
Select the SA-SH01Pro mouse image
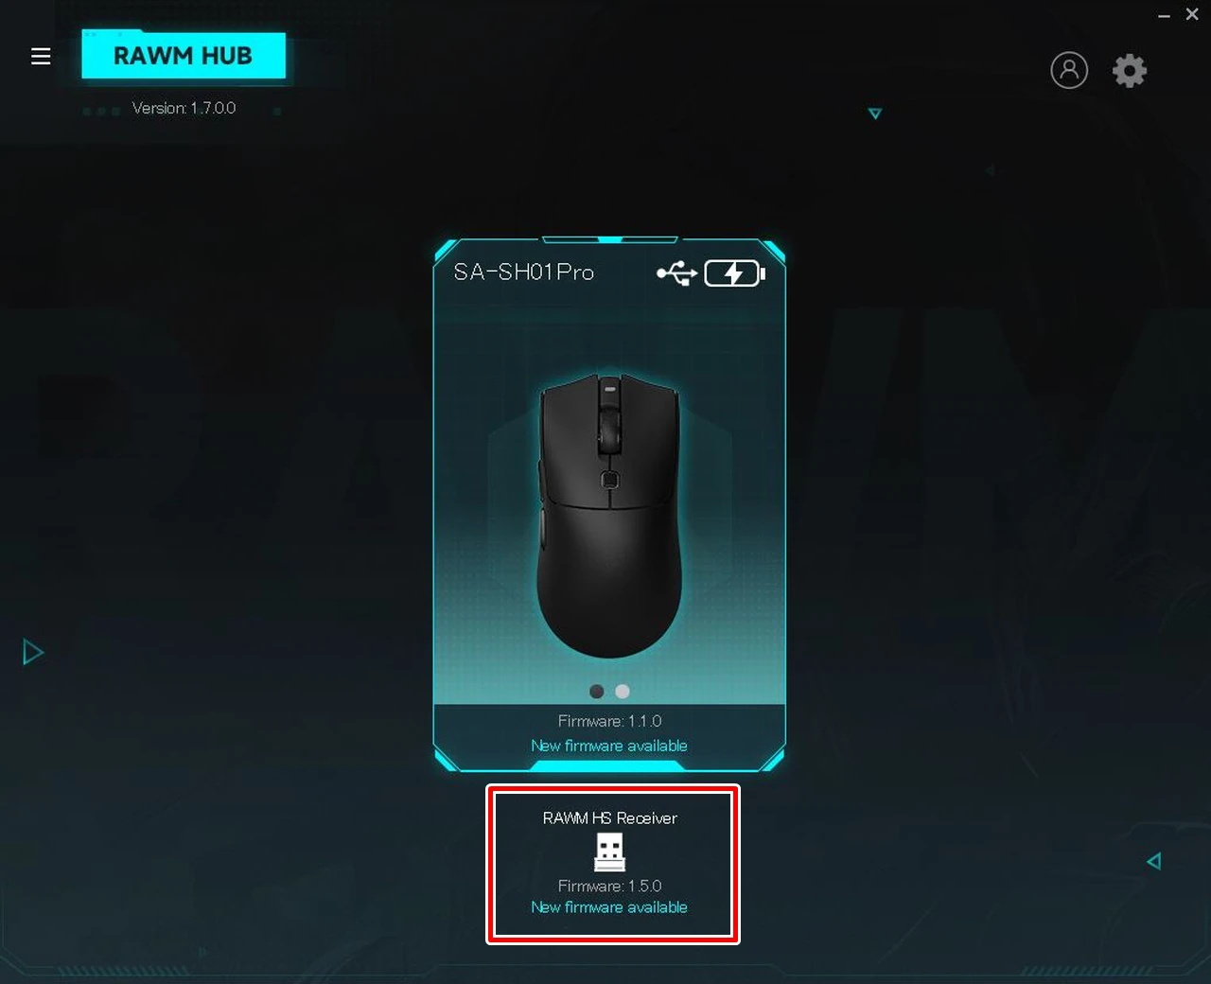coord(609,516)
